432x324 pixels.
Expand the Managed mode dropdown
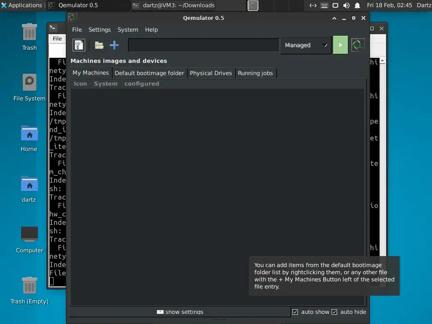[x=306, y=45]
